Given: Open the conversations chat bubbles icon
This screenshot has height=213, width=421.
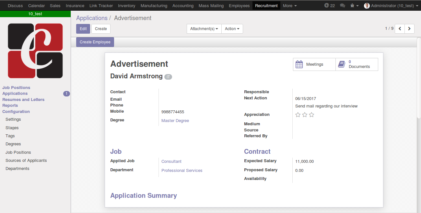Looking at the screenshot, I should click(343, 6).
